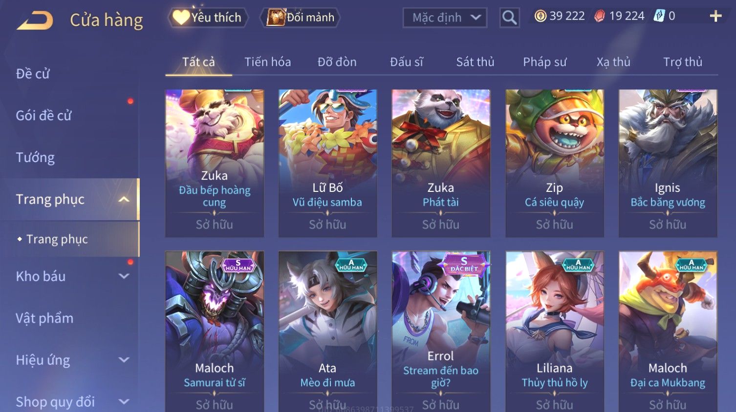Expand the Hiệu ứng sidebar section
Image resolution: width=736 pixels, height=412 pixels.
pyautogui.click(x=124, y=360)
